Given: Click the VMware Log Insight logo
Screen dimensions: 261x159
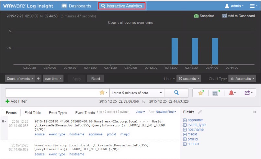Looking at the screenshot, I should click(x=28, y=6).
